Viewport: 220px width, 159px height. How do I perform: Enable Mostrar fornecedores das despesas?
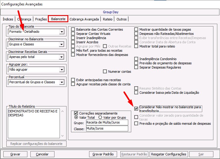[73, 55]
